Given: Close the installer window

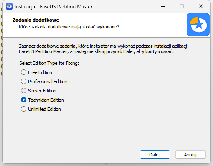Looking at the screenshot, I should pyautogui.click(x=201, y=6).
